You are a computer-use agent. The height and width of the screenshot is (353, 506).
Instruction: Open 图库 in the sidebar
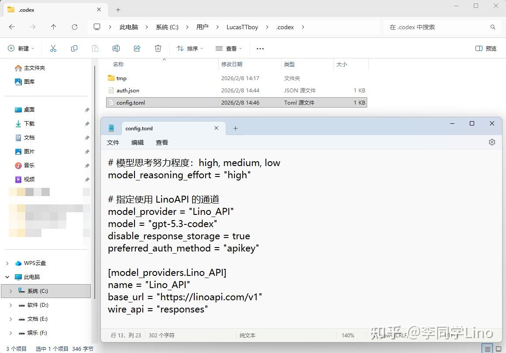pos(25,82)
